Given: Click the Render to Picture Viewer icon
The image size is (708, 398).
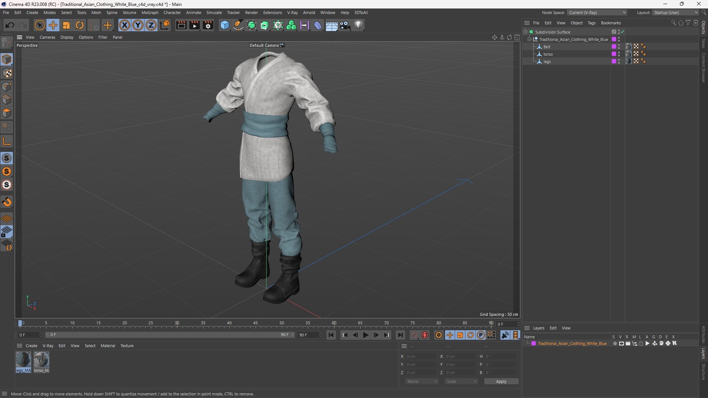Looking at the screenshot, I should [194, 25].
